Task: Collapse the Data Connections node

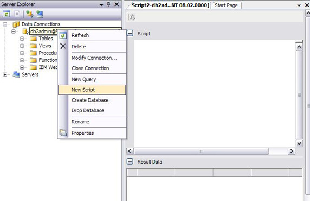Action: click(x=5, y=24)
